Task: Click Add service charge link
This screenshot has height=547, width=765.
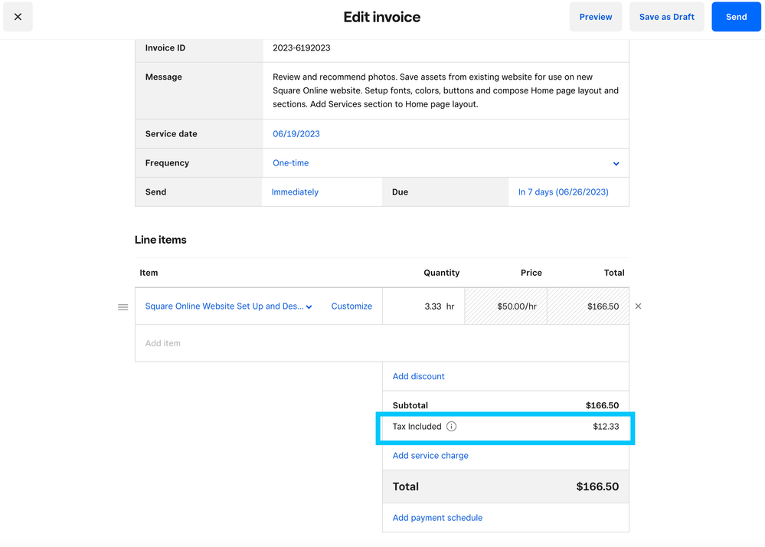Action: coord(430,456)
